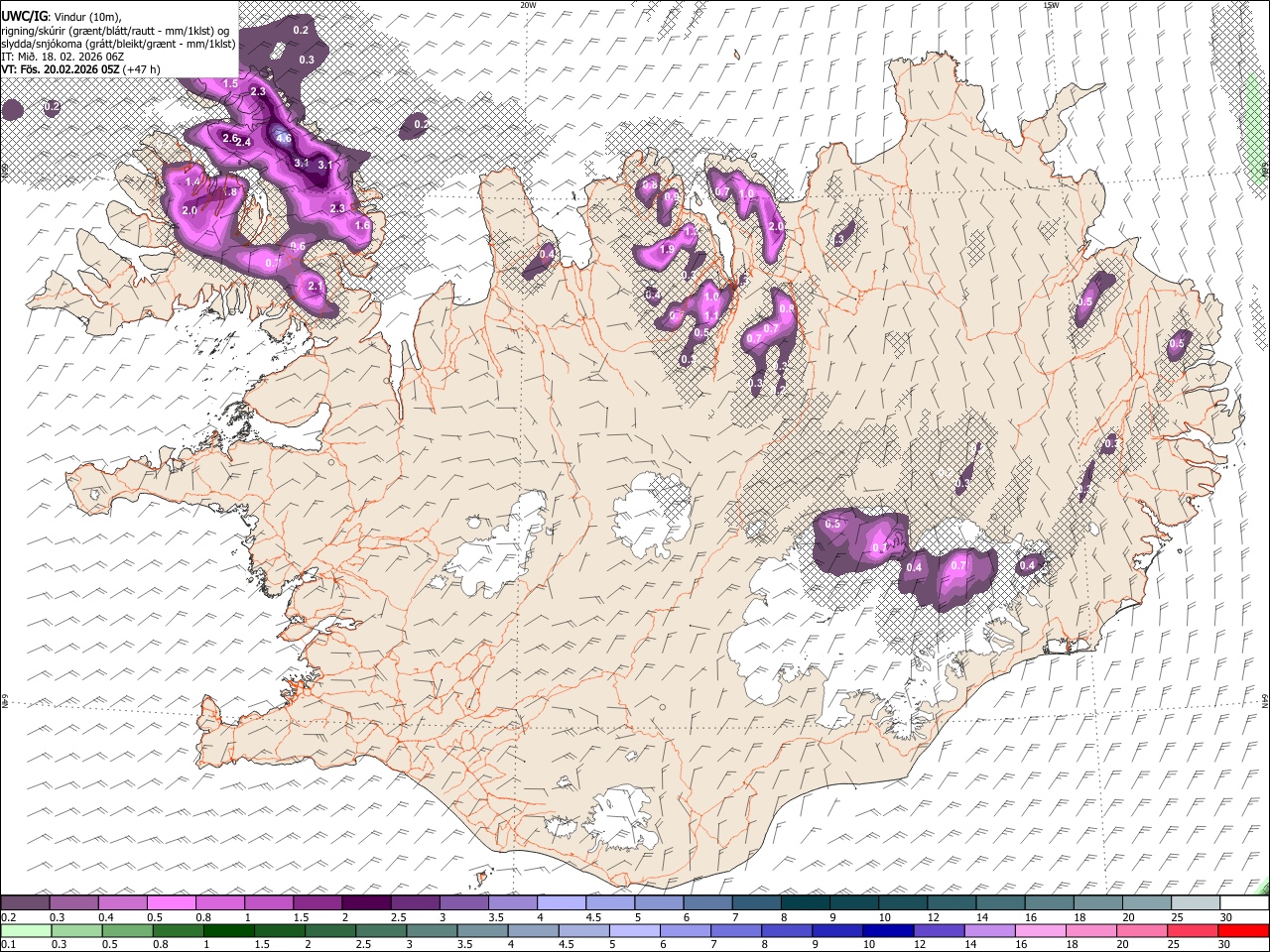Click the grey-green 3 swatch, lower legend

[x=432, y=931]
